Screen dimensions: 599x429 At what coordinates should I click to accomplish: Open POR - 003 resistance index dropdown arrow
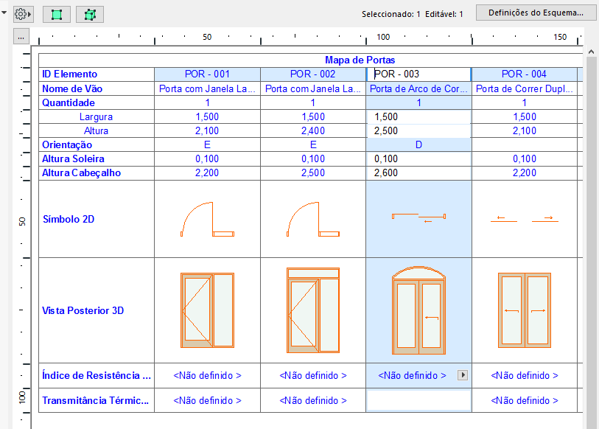coord(463,375)
